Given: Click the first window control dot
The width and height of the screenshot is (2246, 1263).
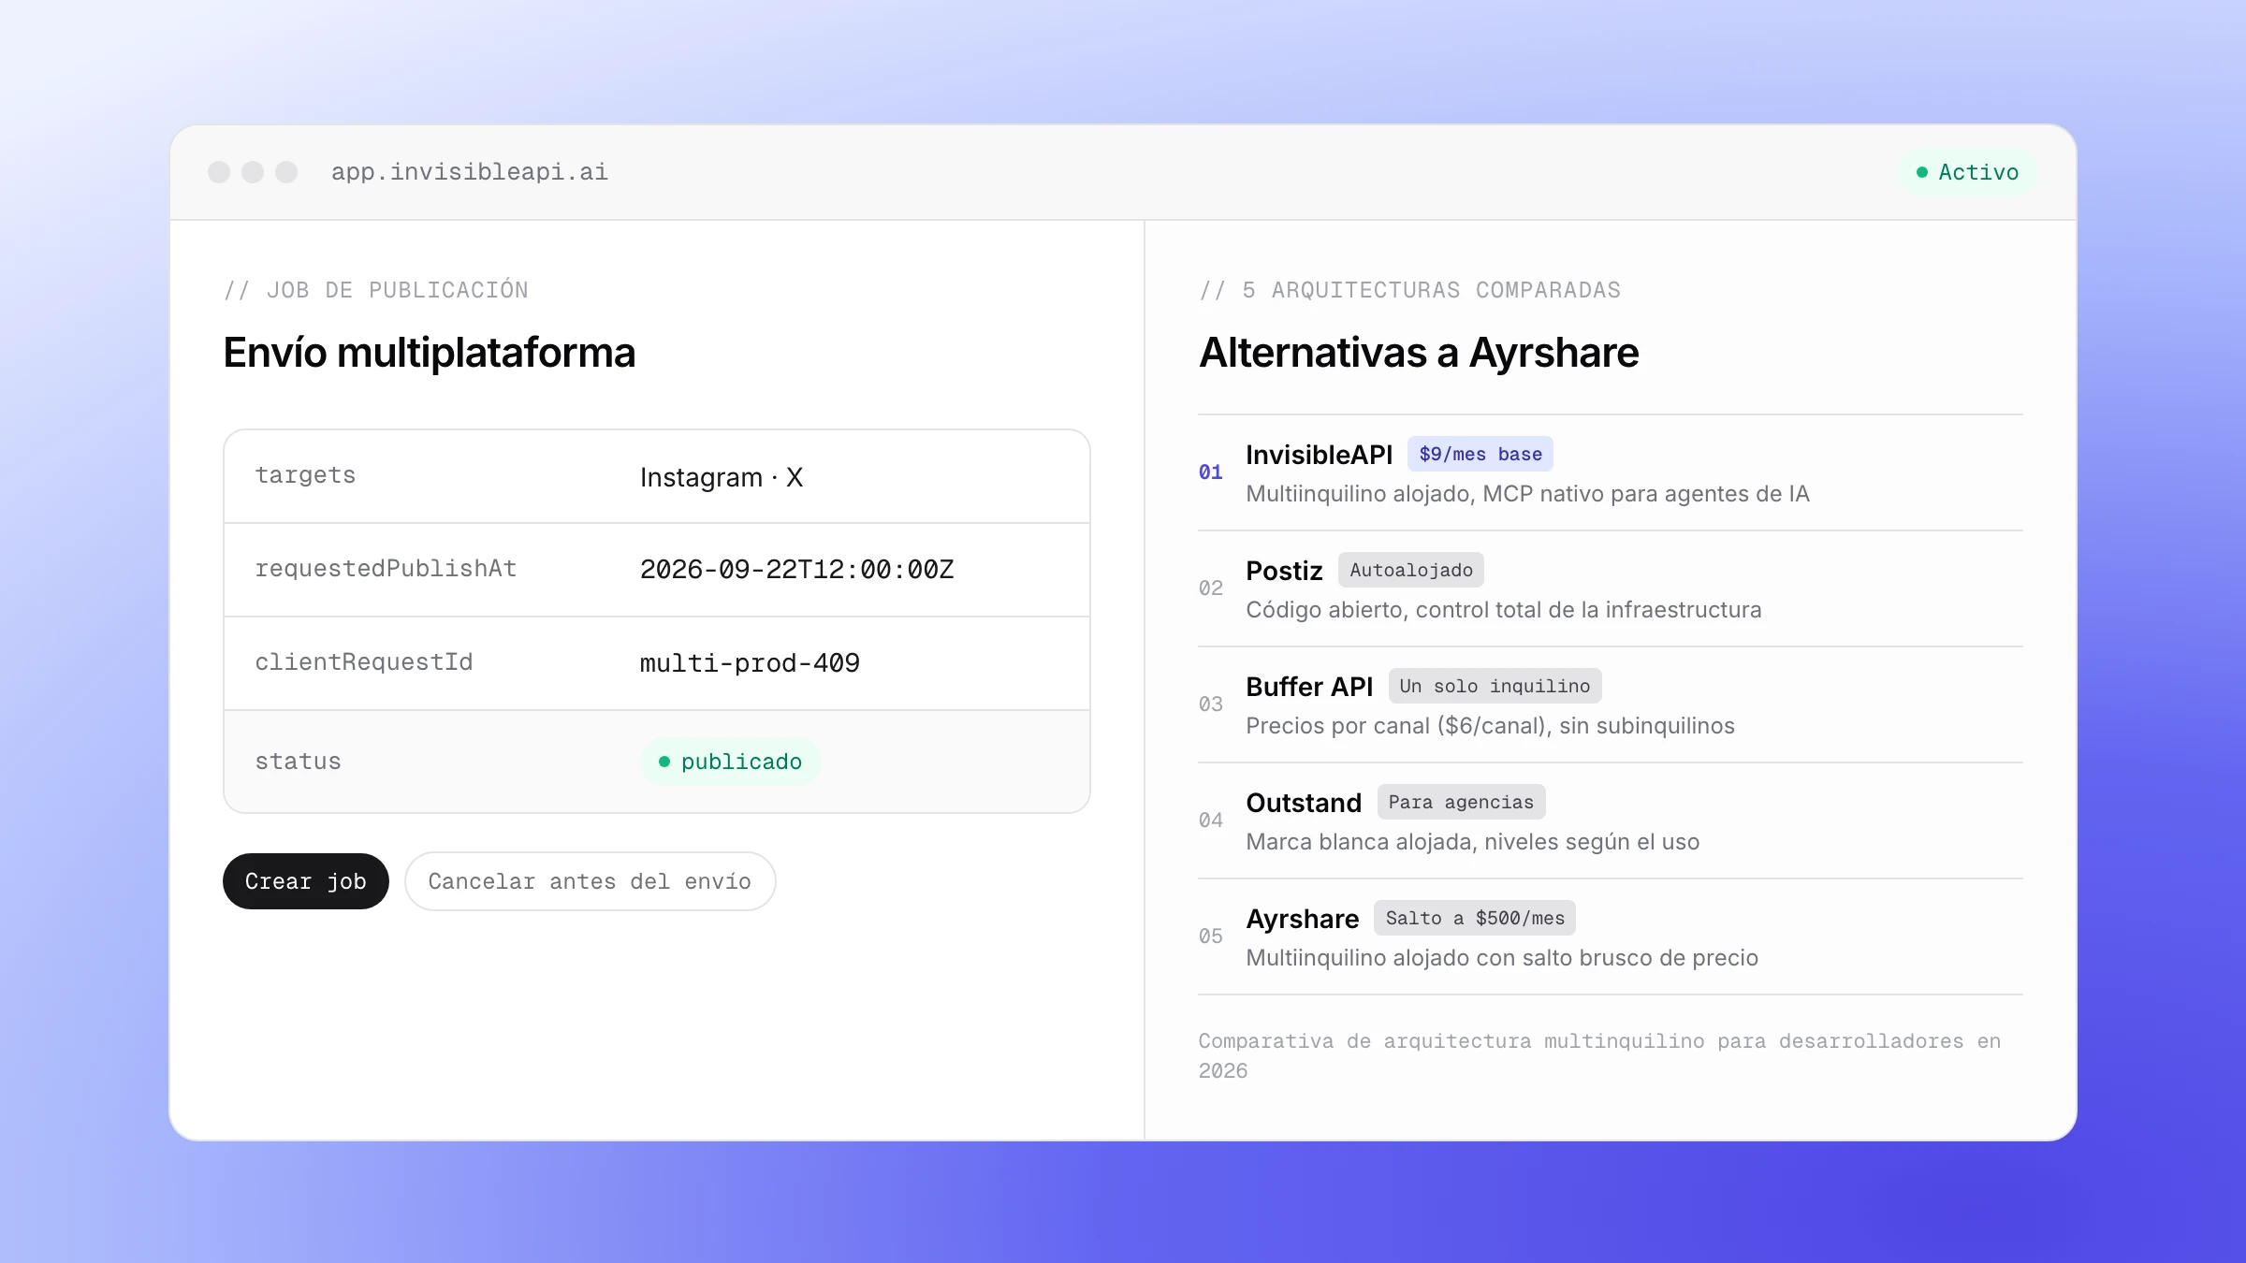Looking at the screenshot, I should coord(219,172).
